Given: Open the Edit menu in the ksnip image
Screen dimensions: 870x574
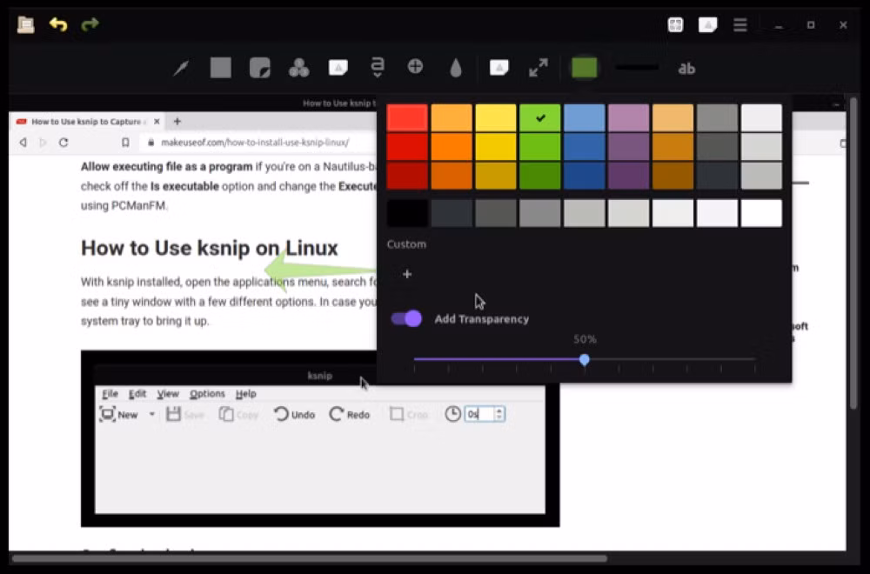Looking at the screenshot, I should point(137,394).
